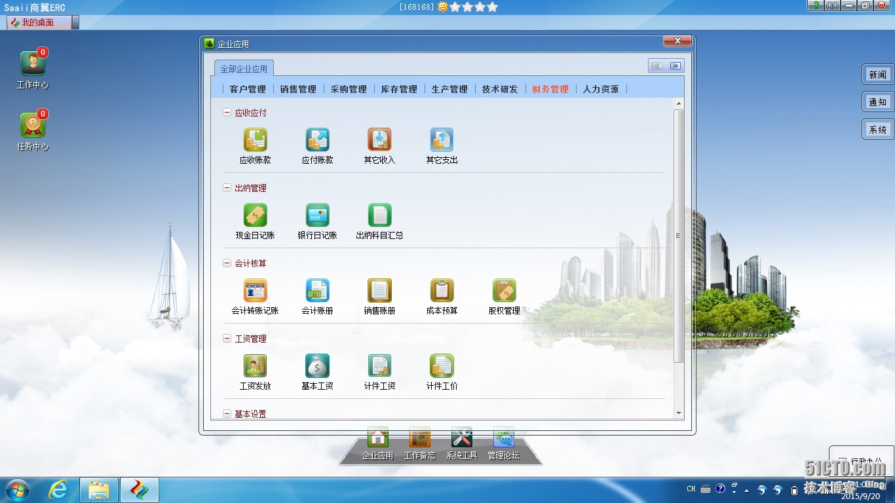
Task: Click the smiley face next to the stars
Action: (443, 7)
